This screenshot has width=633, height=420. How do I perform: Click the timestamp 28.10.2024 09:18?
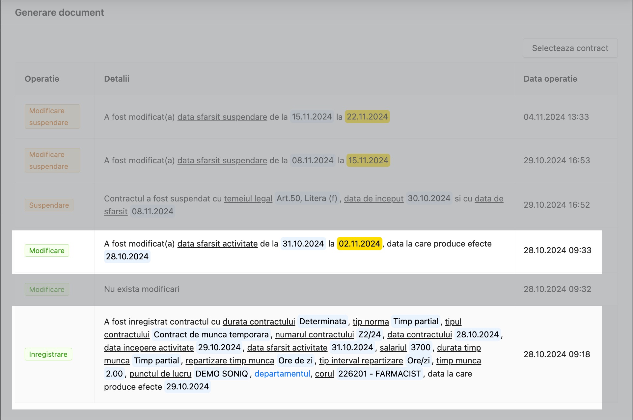[557, 354]
